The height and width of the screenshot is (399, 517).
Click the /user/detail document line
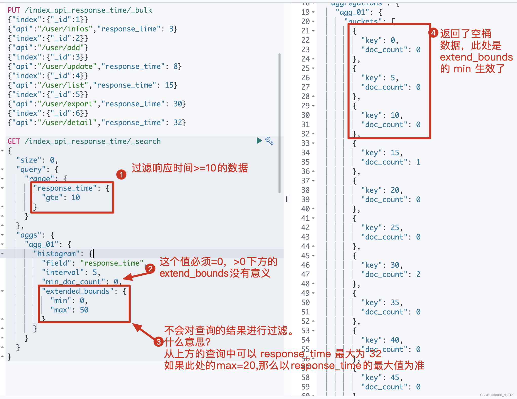(x=97, y=123)
